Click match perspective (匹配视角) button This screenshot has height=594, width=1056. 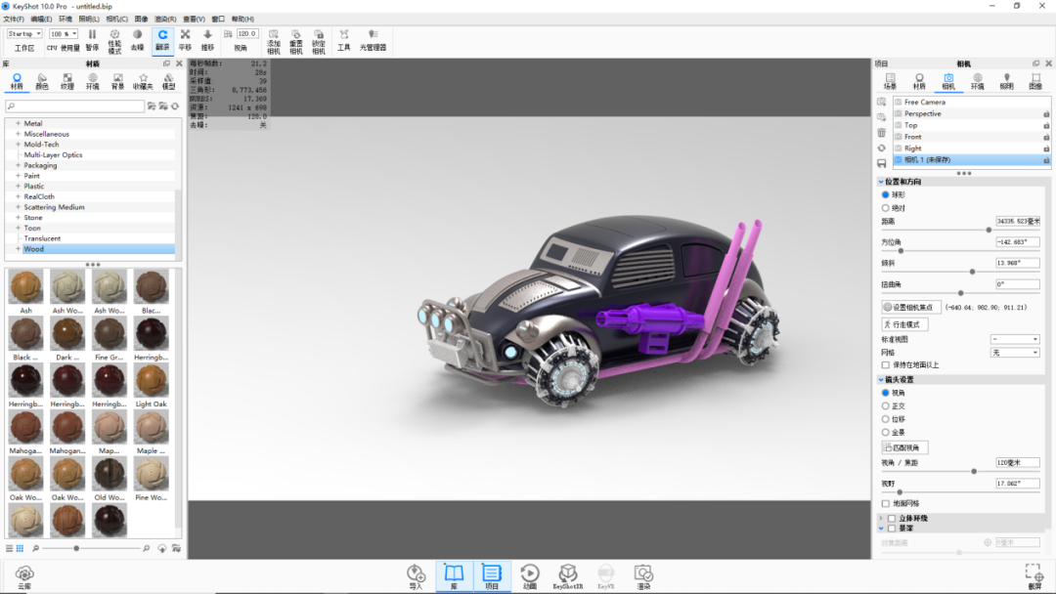pyautogui.click(x=904, y=447)
